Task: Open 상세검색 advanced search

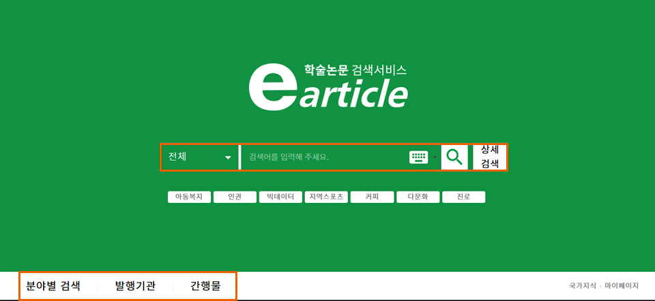Action: (x=490, y=157)
